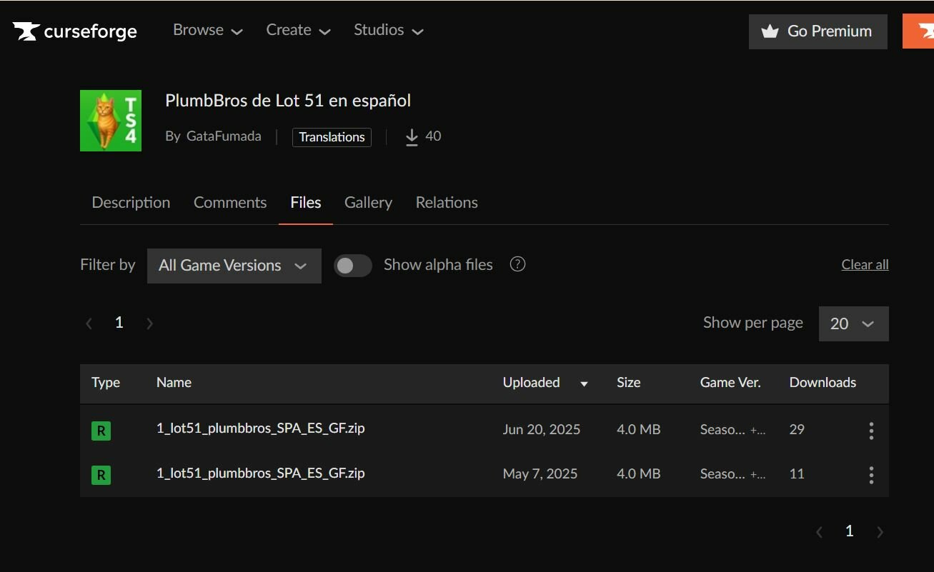The image size is (934, 572).
Task: Expand the Browse menu in header
Action: [x=208, y=30]
